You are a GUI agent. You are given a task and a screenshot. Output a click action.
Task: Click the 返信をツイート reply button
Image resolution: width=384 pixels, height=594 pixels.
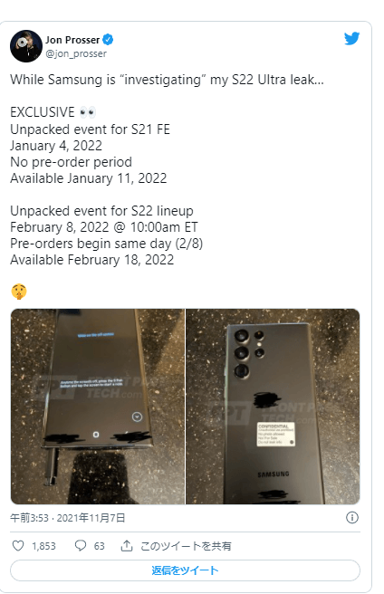coord(185,570)
